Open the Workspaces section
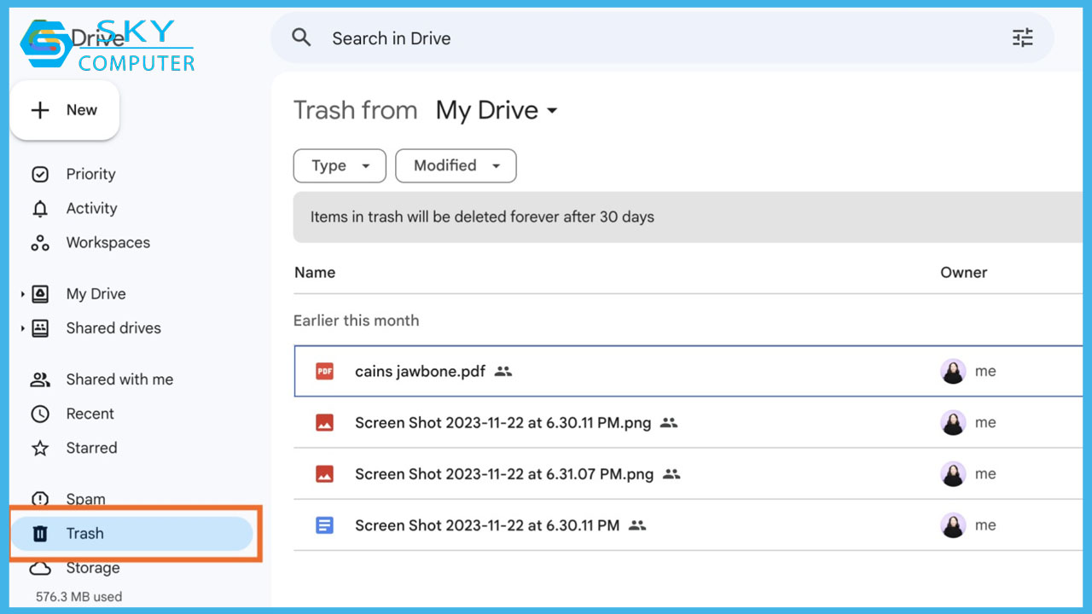The image size is (1092, 614). 107,243
